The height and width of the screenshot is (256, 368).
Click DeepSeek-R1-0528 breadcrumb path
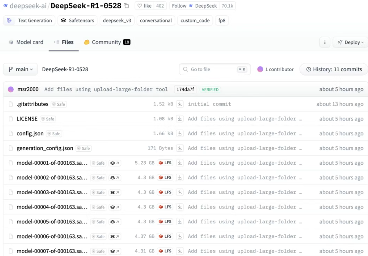coord(65,69)
